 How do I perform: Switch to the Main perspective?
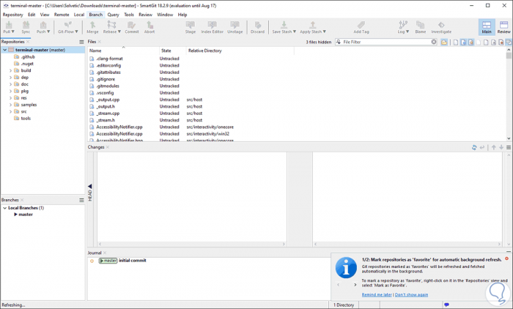click(x=487, y=27)
